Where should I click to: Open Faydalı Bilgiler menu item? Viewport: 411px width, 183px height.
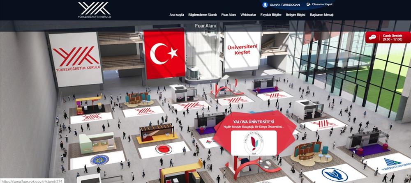pyautogui.click(x=271, y=15)
